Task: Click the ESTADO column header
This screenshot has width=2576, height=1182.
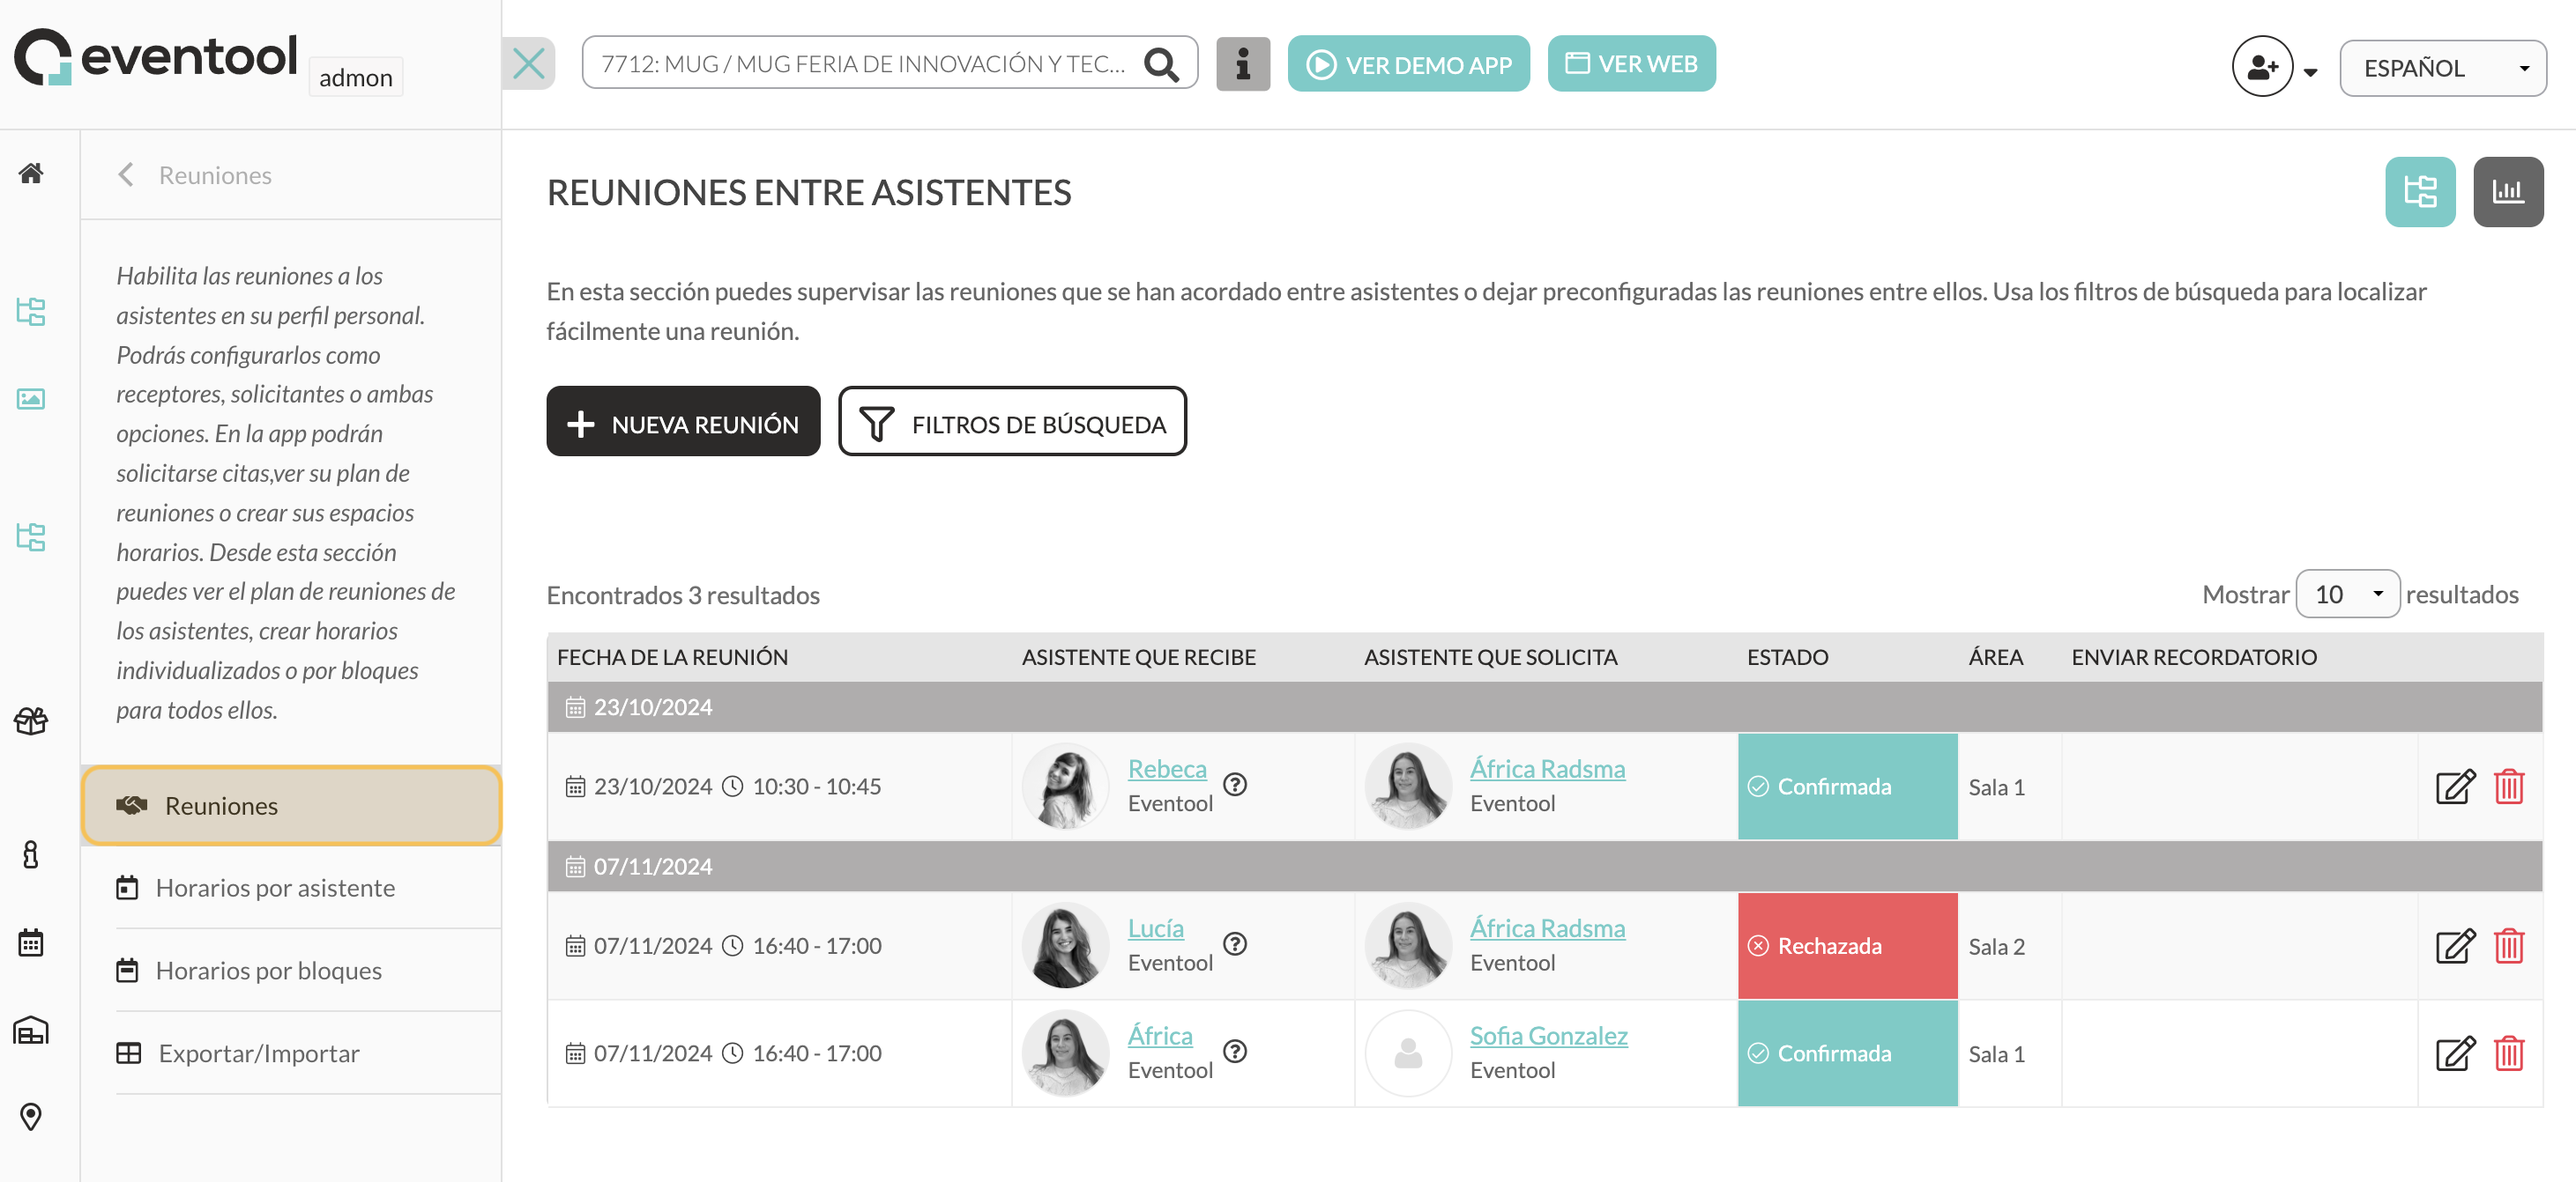Action: tap(1787, 657)
